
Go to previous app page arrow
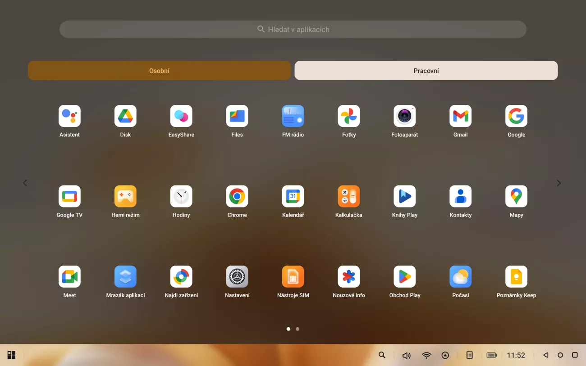point(25,183)
